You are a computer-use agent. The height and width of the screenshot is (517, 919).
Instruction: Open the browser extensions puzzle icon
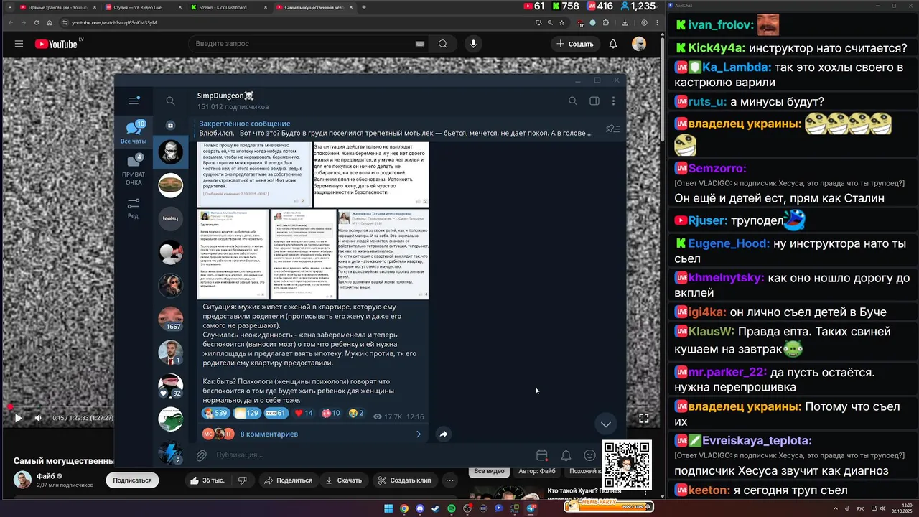pyautogui.click(x=607, y=22)
